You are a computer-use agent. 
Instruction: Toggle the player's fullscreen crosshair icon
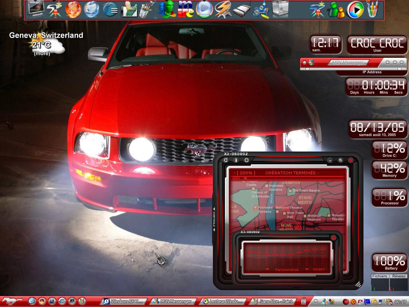tap(246, 160)
